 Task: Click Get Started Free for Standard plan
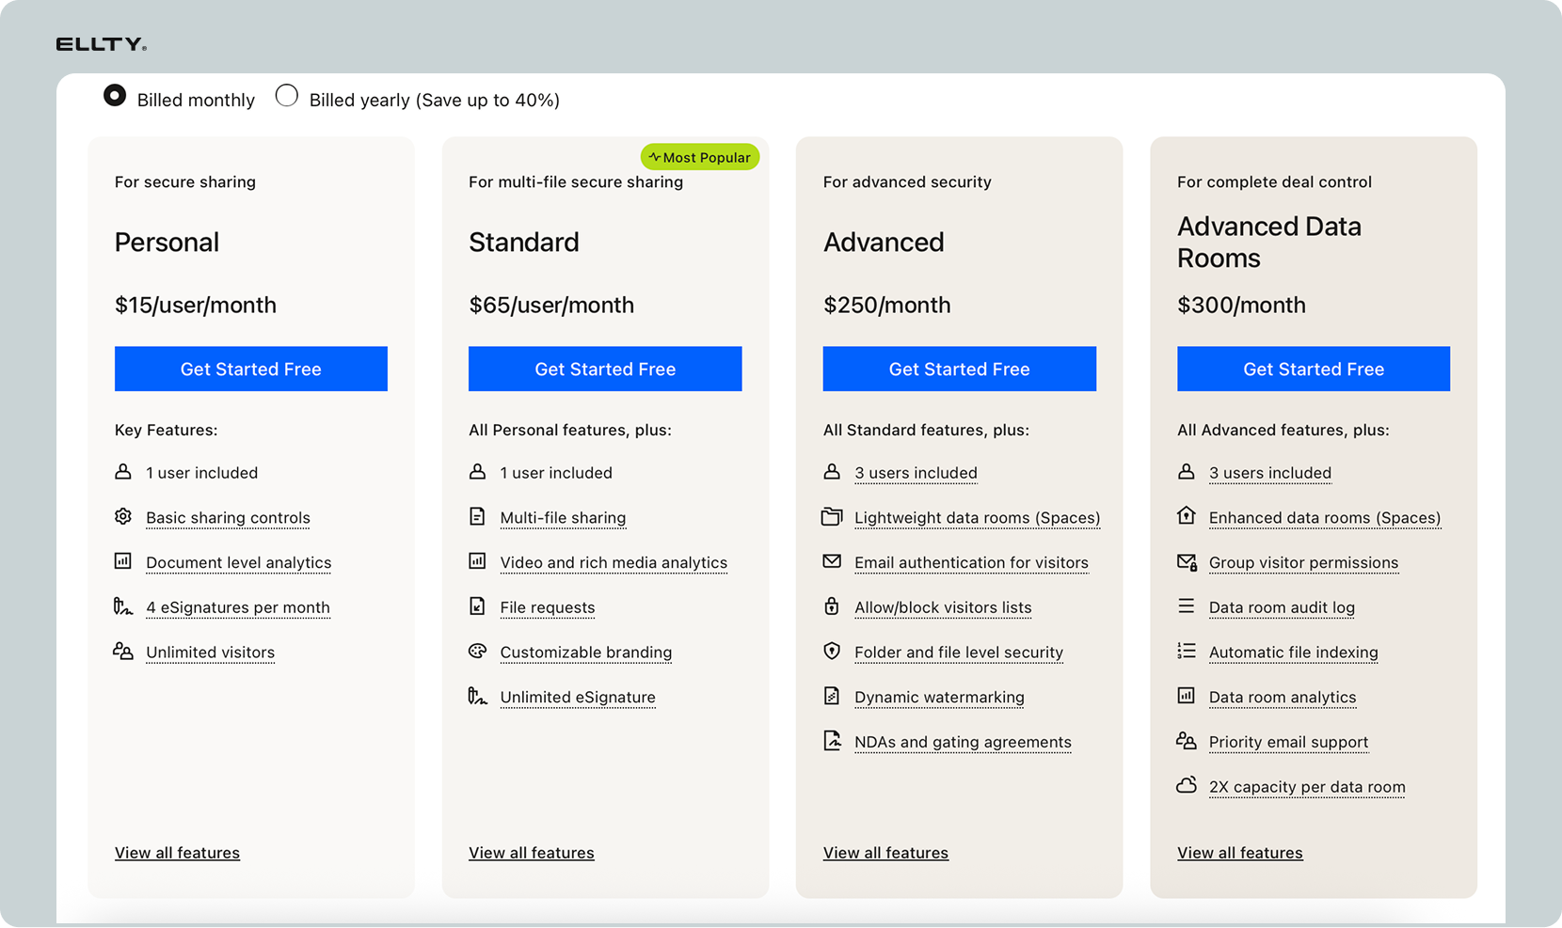(x=605, y=369)
